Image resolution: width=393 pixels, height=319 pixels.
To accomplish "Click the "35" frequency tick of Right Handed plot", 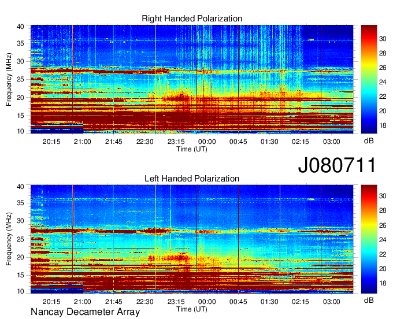I will point(20,43).
